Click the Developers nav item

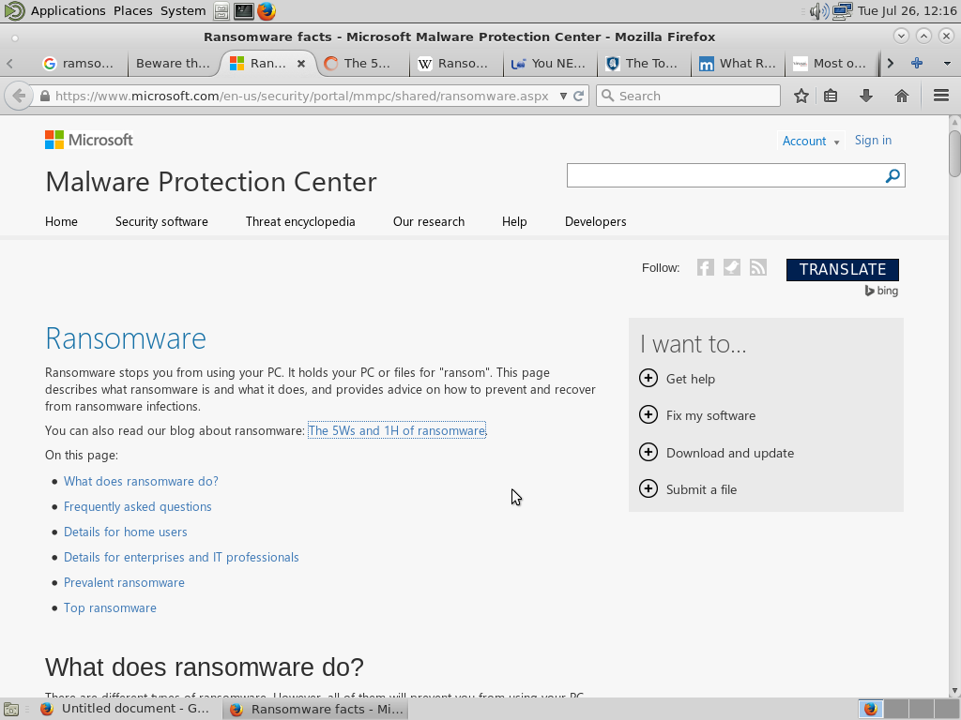596,221
